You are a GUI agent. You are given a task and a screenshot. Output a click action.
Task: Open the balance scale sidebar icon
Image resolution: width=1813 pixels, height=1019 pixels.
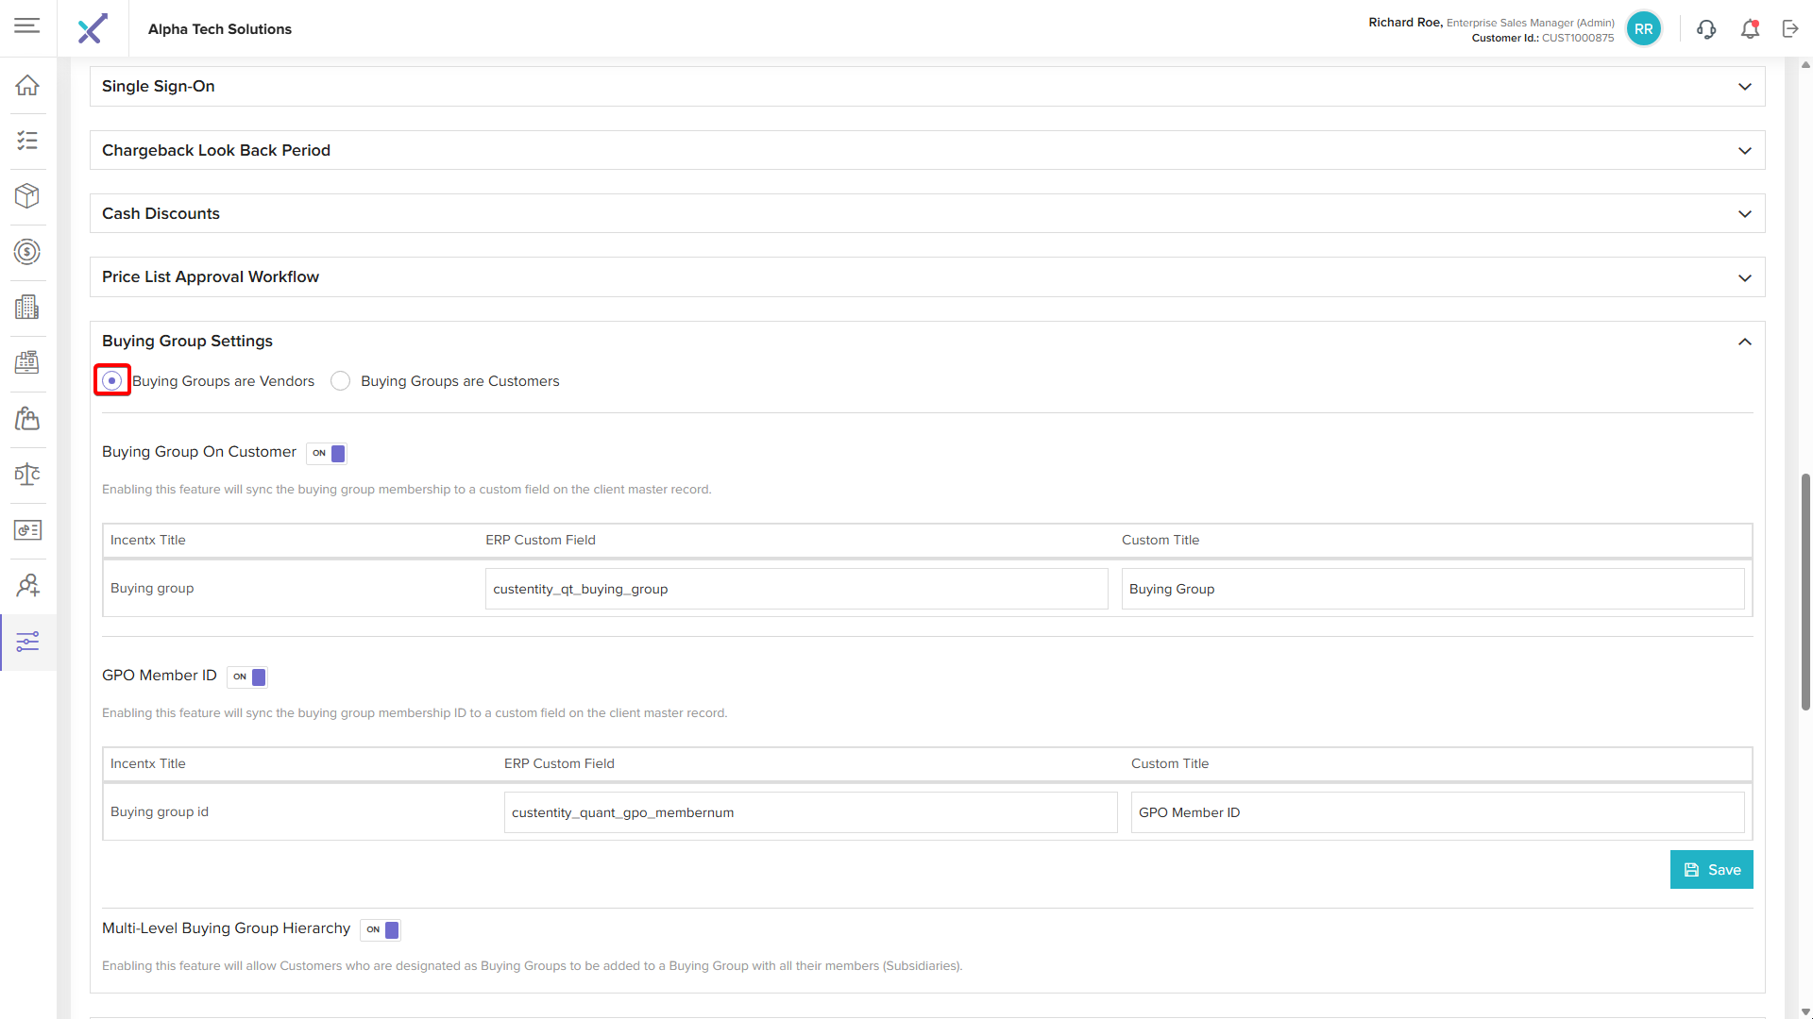pyautogui.click(x=27, y=475)
